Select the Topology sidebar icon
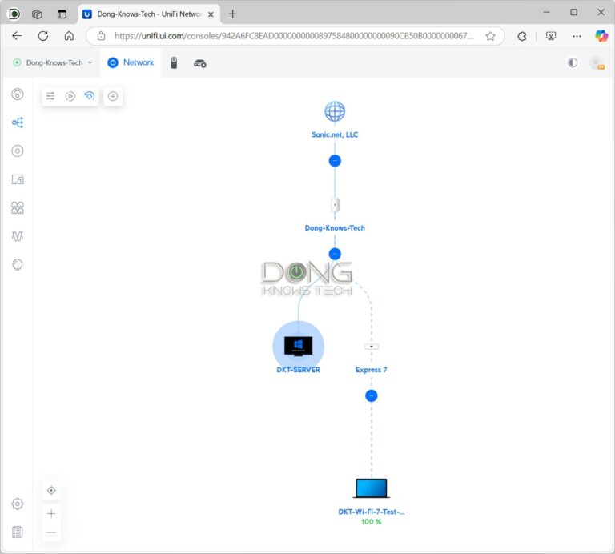615x554 pixels. [18, 122]
